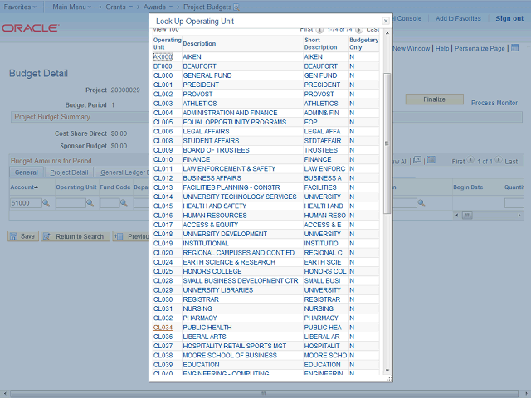Select operating unit CL003 Athletics
The height and width of the screenshot is (398, 531).
pos(163,104)
